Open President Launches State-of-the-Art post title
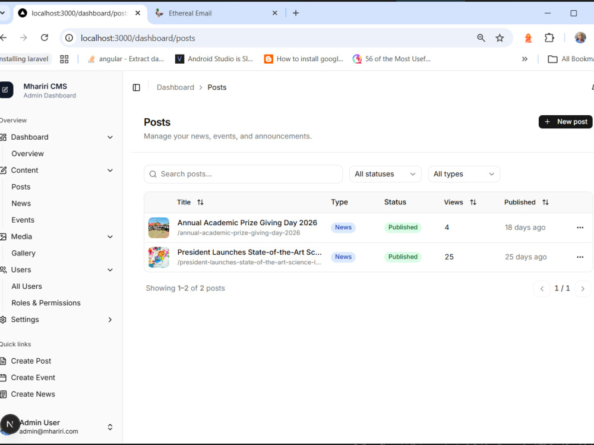594x445 pixels. coord(249,253)
